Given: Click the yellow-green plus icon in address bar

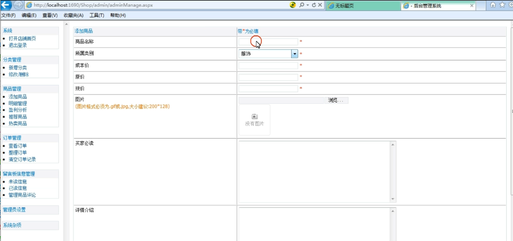Looking at the screenshot, I should coord(293,5).
